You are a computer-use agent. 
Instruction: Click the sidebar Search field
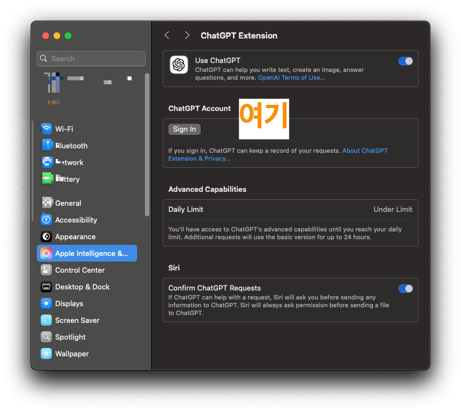click(91, 59)
